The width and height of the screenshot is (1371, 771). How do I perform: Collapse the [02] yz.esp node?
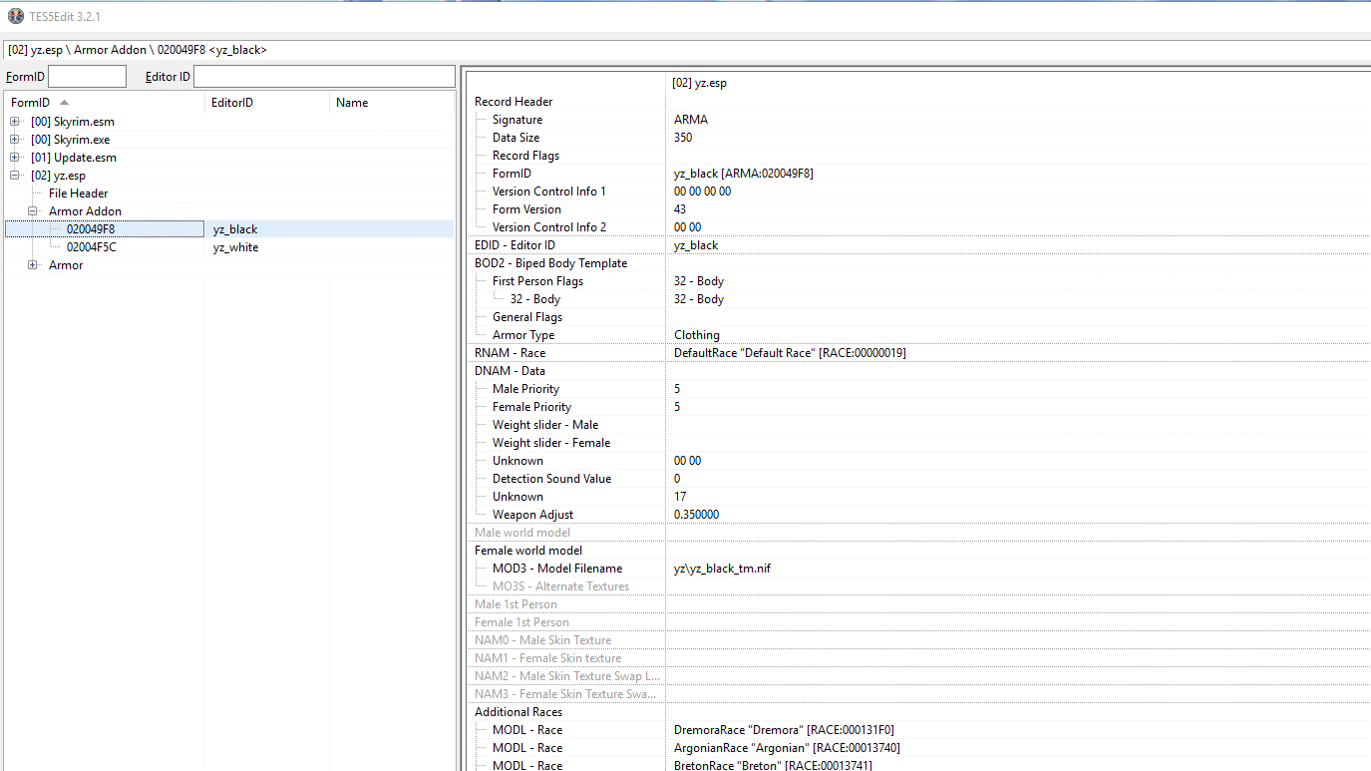tap(16, 176)
